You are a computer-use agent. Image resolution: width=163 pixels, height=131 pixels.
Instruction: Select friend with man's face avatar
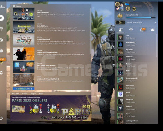(x=137, y=65)
